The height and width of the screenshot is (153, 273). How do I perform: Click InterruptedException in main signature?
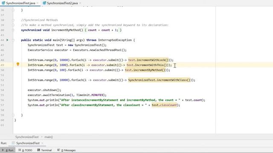tap(115, 40)
